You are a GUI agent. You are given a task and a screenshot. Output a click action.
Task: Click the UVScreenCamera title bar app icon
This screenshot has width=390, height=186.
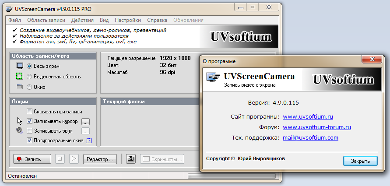(x=9, y=9)
